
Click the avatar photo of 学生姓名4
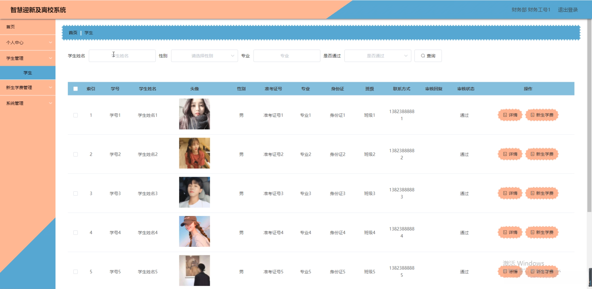coord(194,231)
